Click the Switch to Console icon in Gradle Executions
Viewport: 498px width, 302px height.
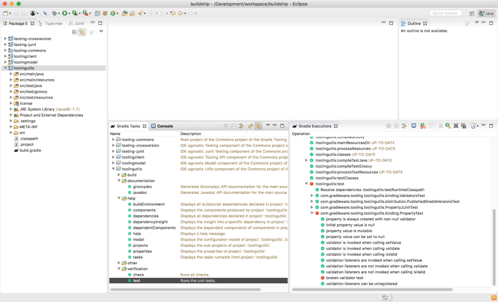tap(414, 126)
